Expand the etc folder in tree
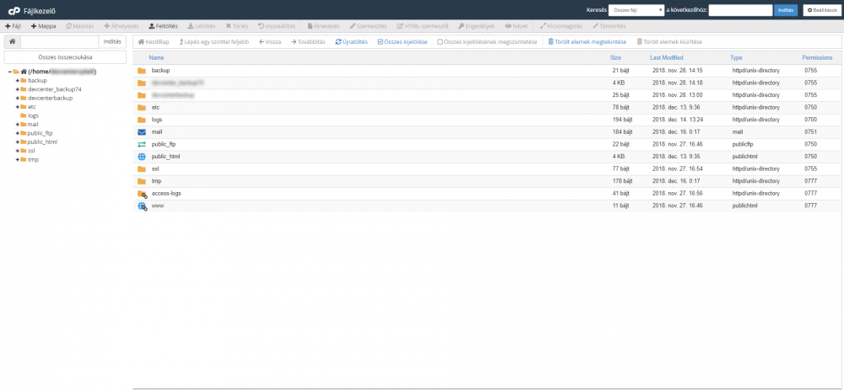This screenshot has width=844, height=390. tap(17, 107)
